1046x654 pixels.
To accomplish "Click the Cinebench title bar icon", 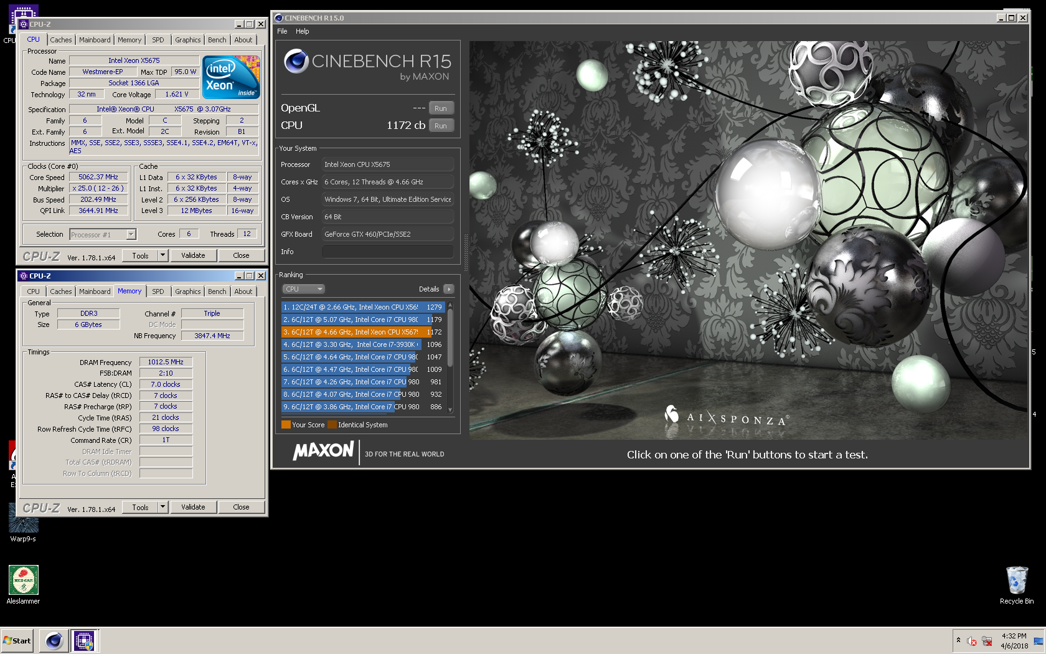I will point(279,17).
